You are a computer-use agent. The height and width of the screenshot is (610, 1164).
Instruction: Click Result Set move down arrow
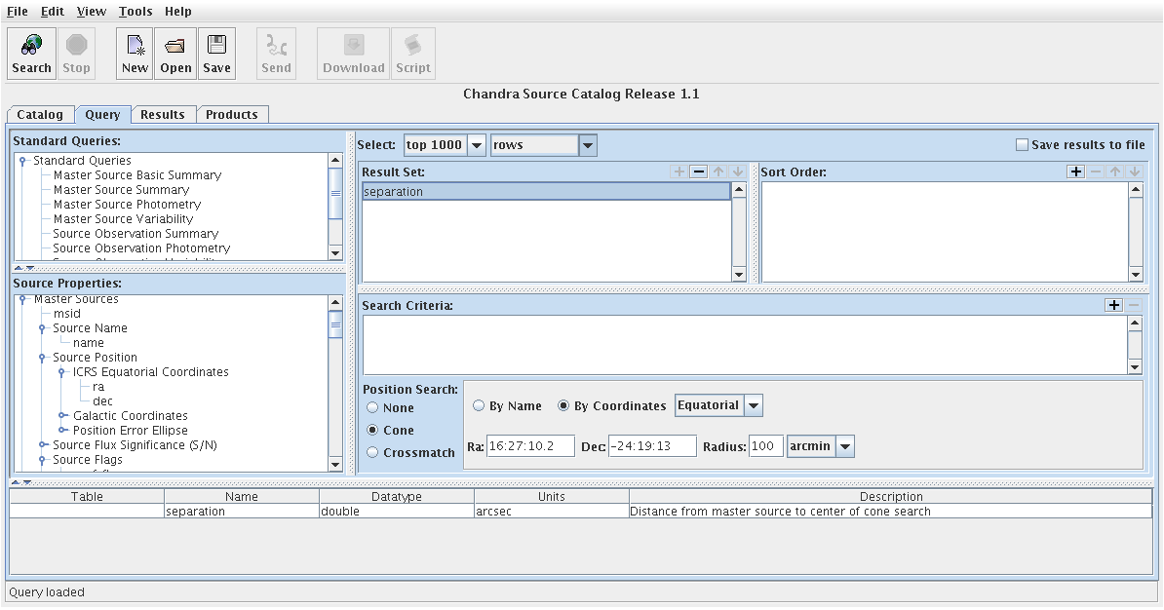click(737, 172)
